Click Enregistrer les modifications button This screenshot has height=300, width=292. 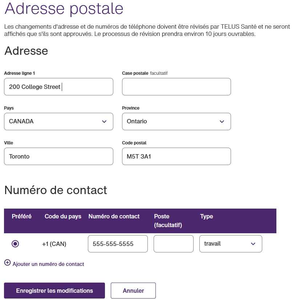(54, 291)
